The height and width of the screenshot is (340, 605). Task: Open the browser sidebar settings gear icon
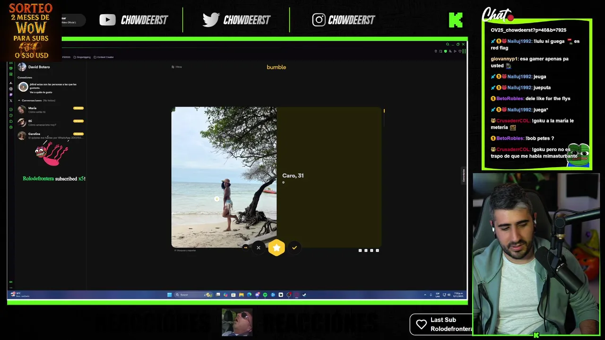[11, 127]
